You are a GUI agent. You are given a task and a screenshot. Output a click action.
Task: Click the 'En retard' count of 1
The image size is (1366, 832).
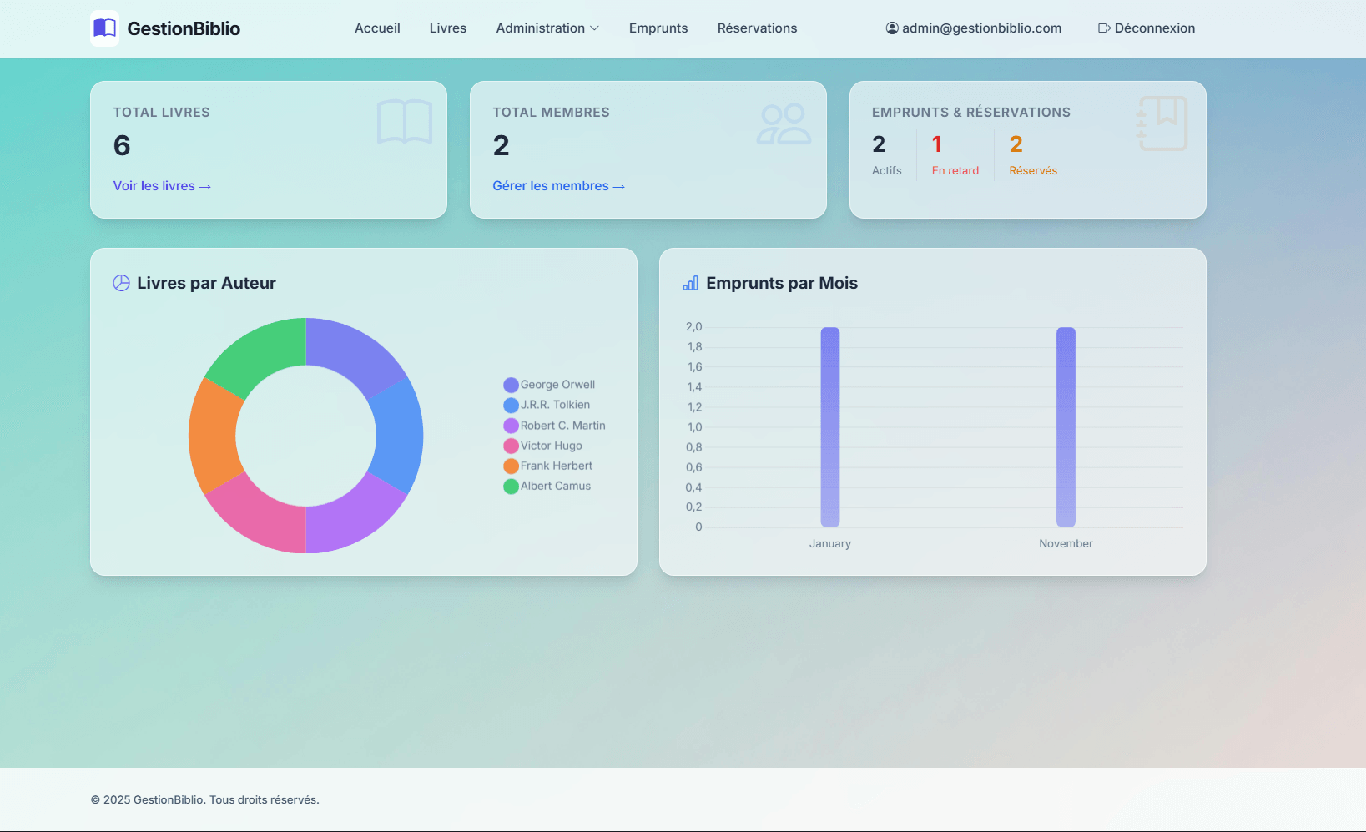pyautogui.click(x=937, y=144)
